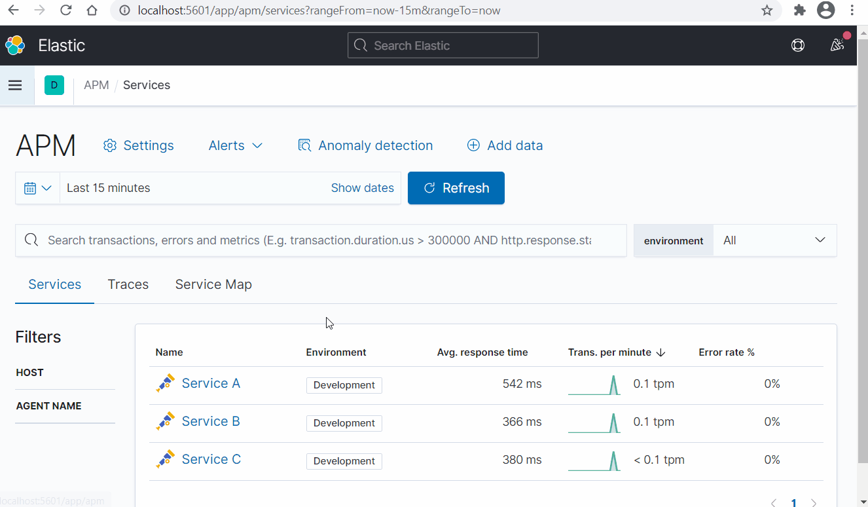Click the telescope icon beside Service A
Image resolution: width=868 pixels, height=507 pixels.
click(x=166, y=382)
